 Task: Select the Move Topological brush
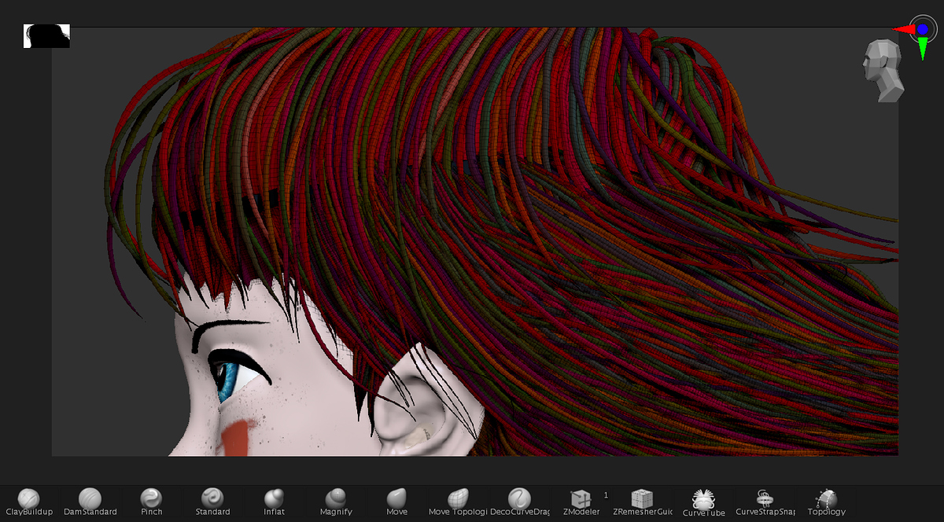[x=458, y=501]
